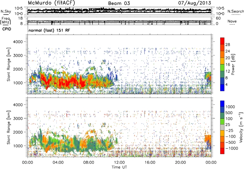The height and width of the screenshot is (169, 244).
Task: Pick the bright blue top Velocity colorbar segment
Action: coord(222,104)
